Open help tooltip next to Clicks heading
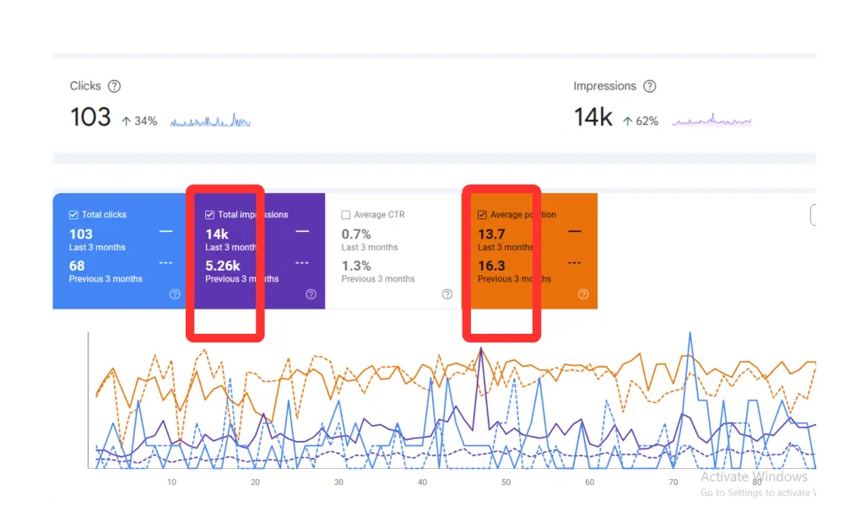The width and height of the screenshot is (844, 527). (x=115, y=85)
